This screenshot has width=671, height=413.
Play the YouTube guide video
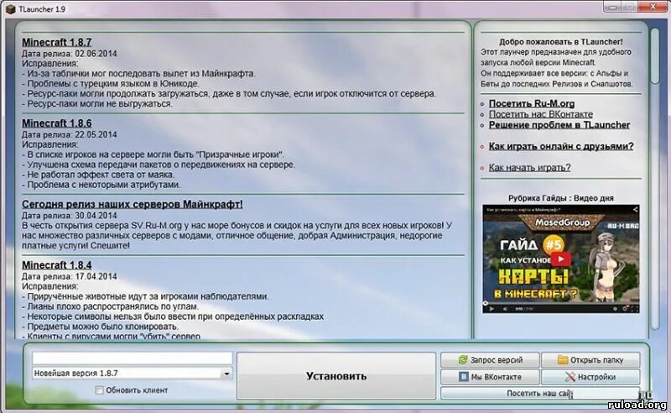point(560,259)
